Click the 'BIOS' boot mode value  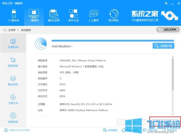coord(62,96)
